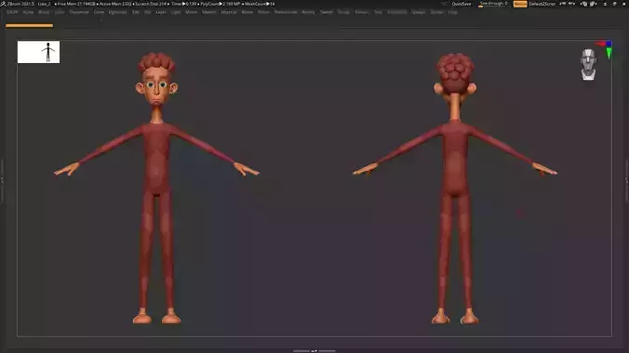Load next UI layout arrow icon
This screenshot has width=629, height=353.
(x=571, y=4)
